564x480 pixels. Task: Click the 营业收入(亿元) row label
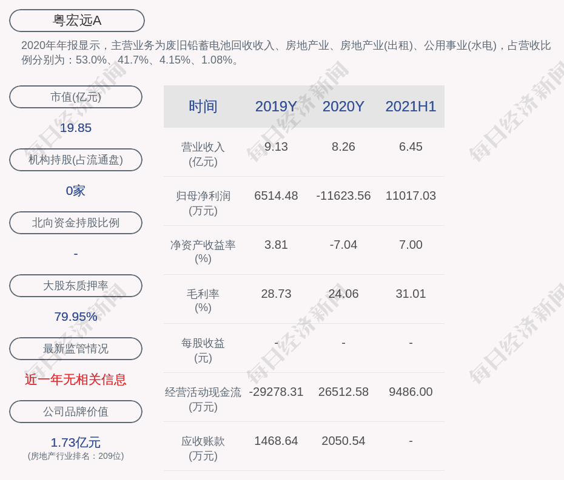pos(203,154)
